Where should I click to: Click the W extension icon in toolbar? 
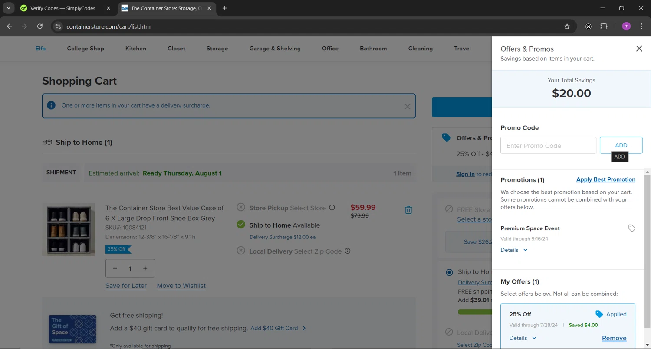click(x=589, y=26)
